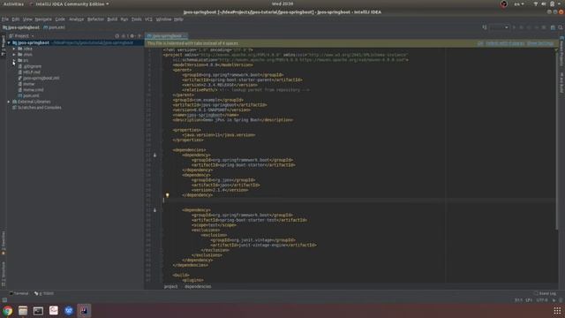Open the Help menu
Viewport: 565px width, 318px height.
tap(178, 19)
